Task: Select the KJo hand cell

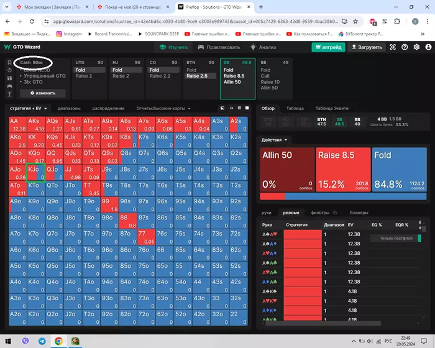Action: pyautogui.click(x=35, y=173)
